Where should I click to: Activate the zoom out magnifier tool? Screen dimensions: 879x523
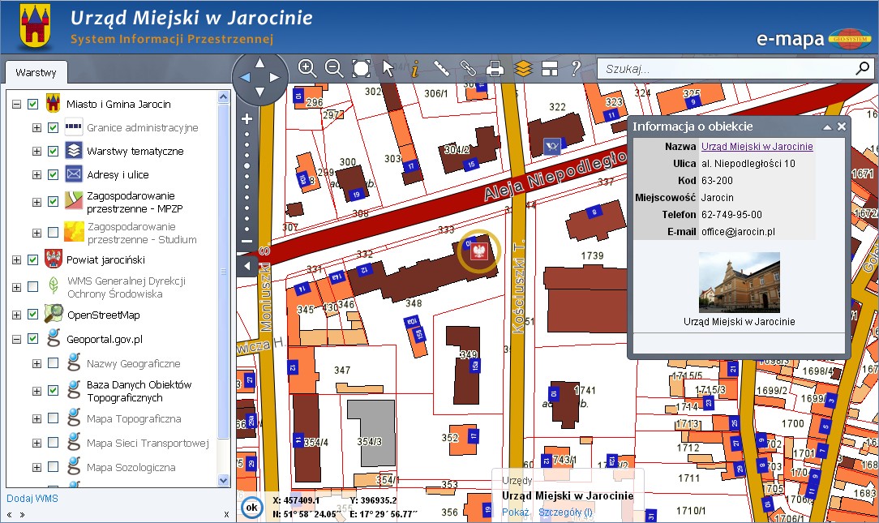coord(333,68)
